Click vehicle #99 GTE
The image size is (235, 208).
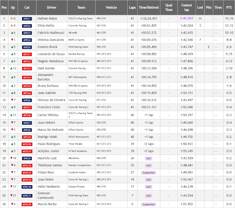point(101,18)
